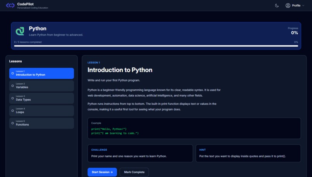Click the print("I am learning to code.") line

click(x=115, y=133)
